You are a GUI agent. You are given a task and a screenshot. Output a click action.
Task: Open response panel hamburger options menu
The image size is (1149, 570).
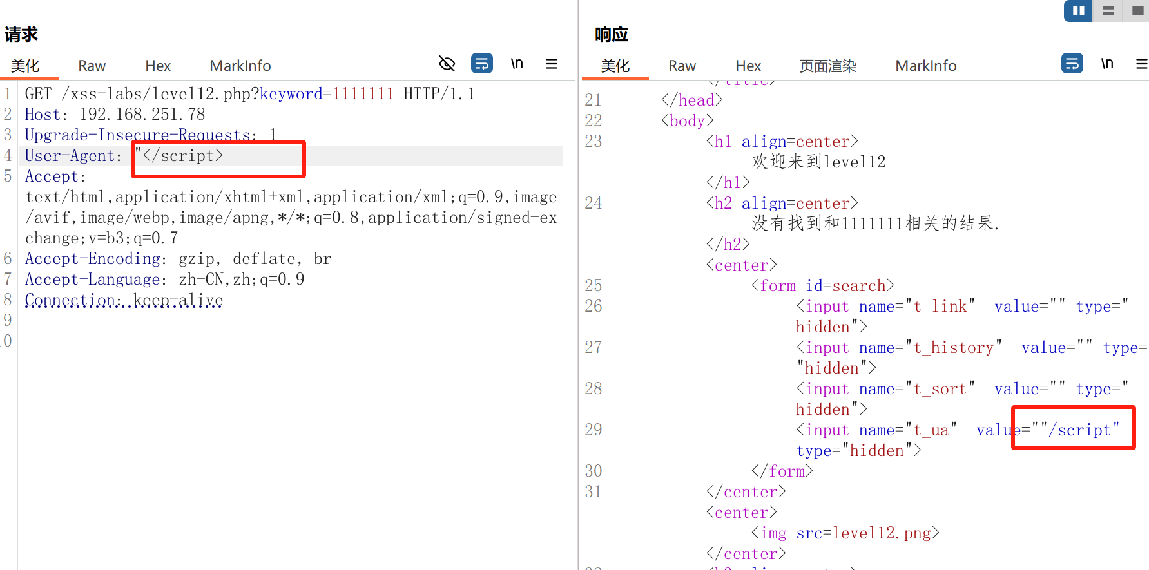click(x=1142, y=64)
